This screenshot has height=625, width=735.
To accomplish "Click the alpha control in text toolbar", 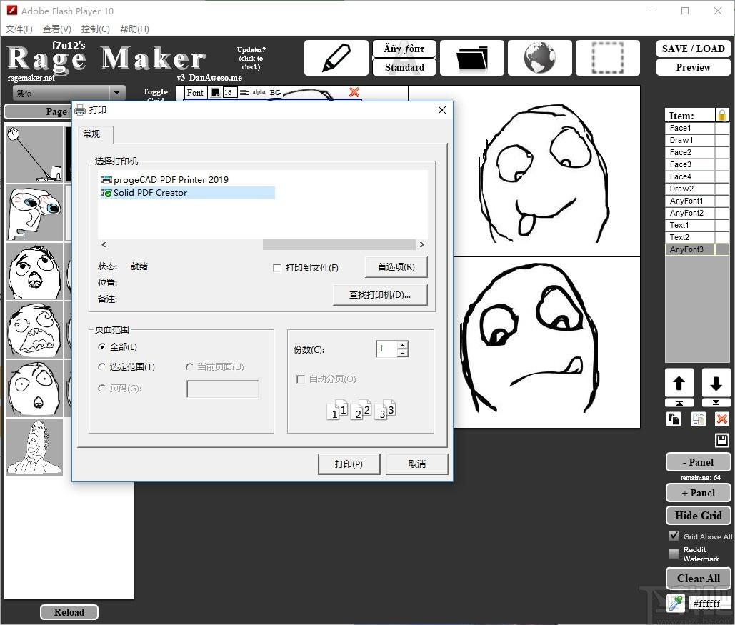I will point(259,92).
